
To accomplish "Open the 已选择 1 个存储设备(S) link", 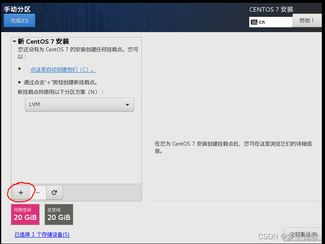I will 42,234.
